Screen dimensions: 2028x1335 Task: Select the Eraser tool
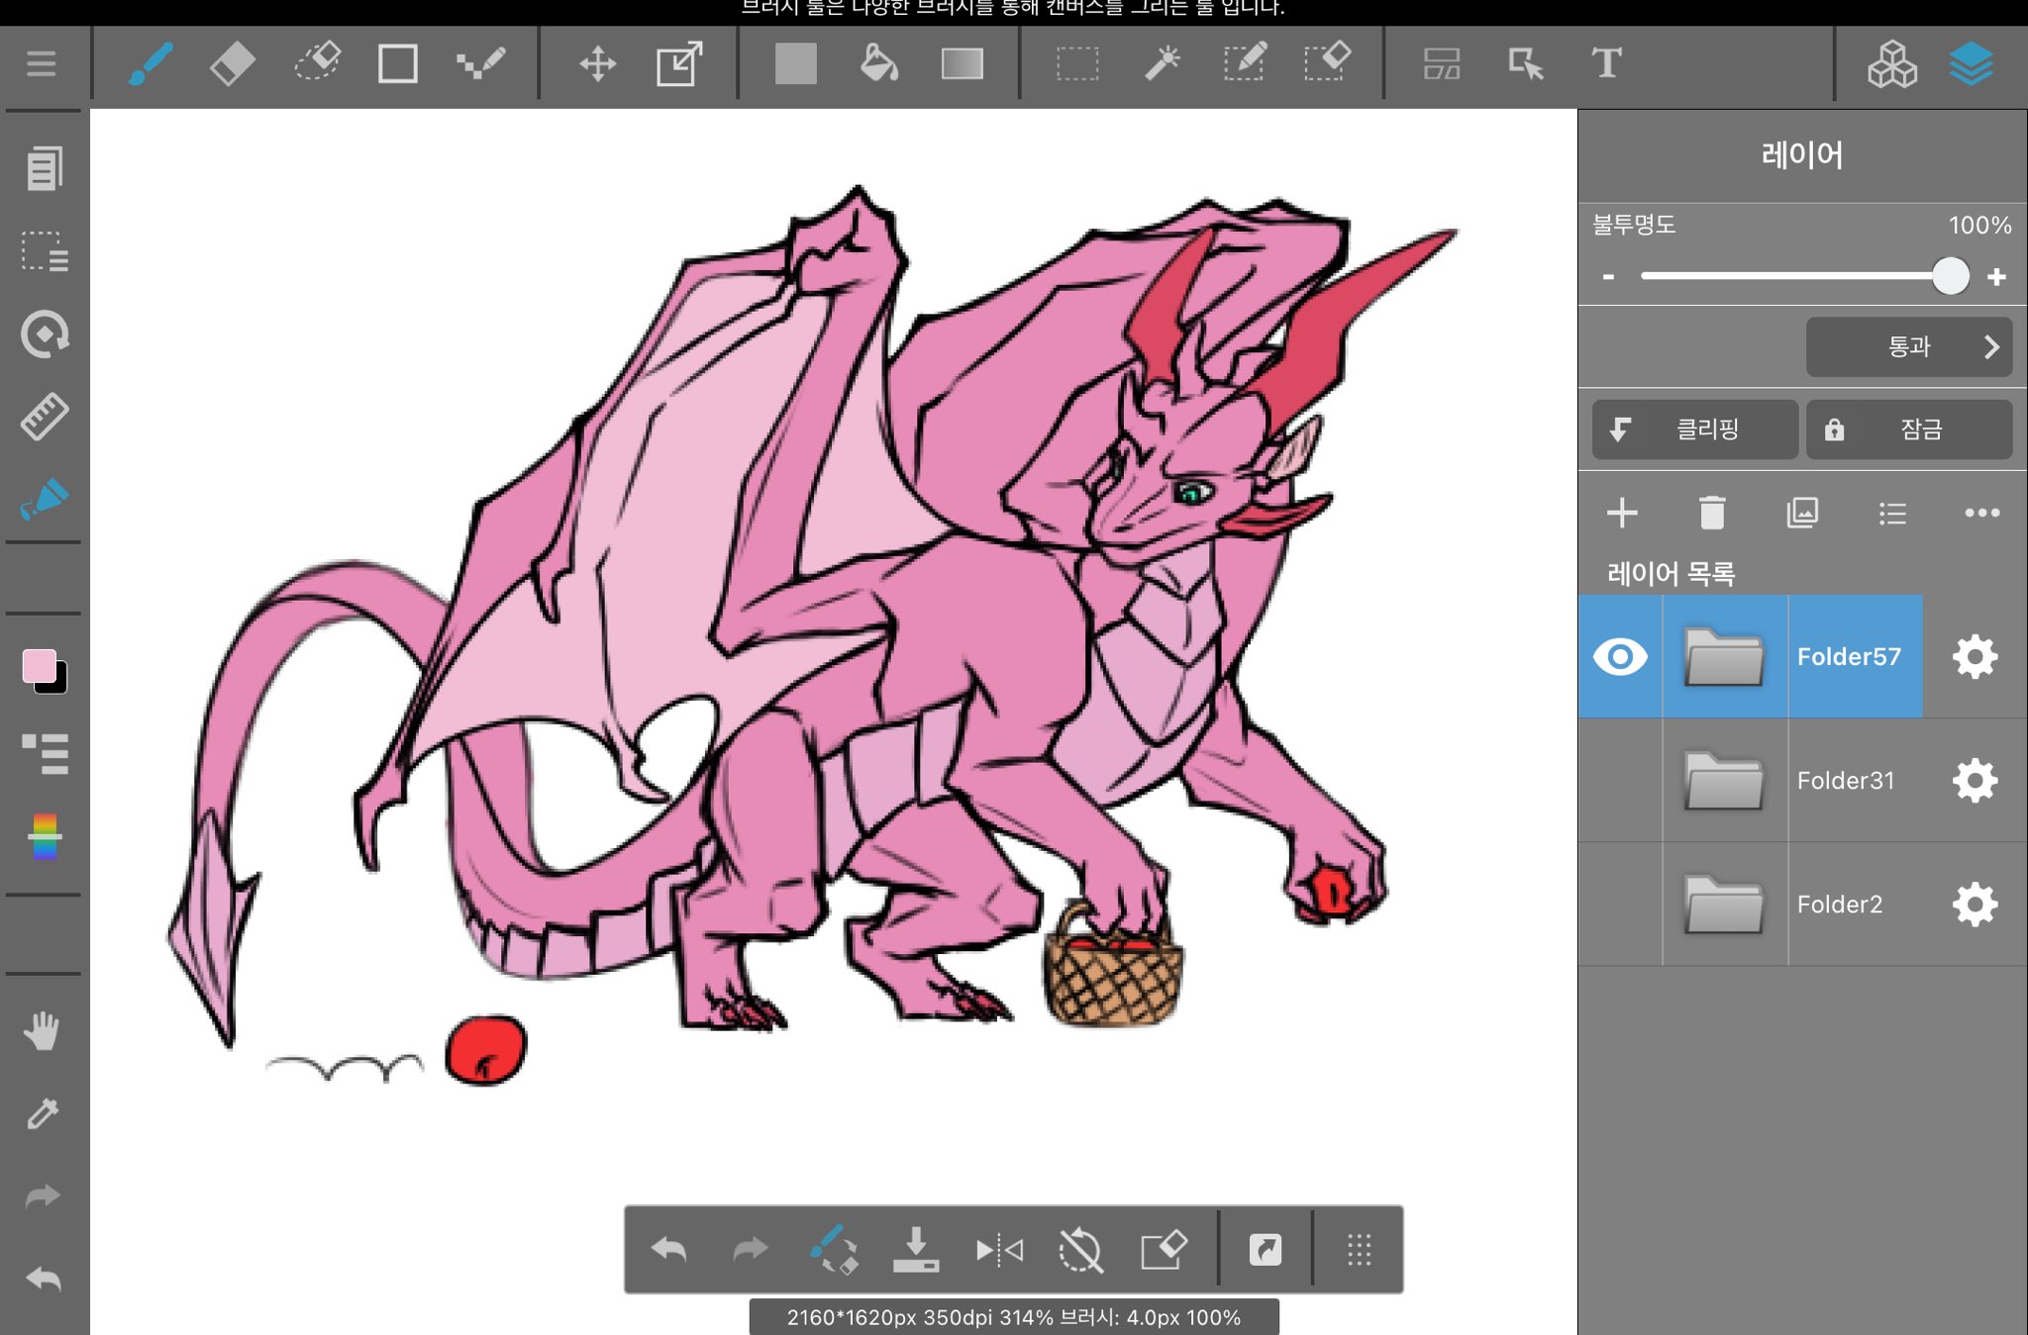(x=233, y=64)
